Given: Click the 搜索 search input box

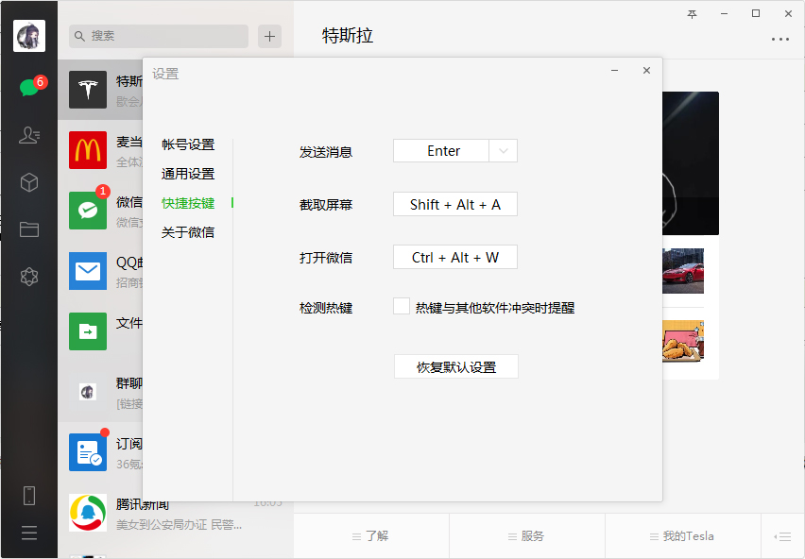Looking at the screenshot, I should point(158,36).
